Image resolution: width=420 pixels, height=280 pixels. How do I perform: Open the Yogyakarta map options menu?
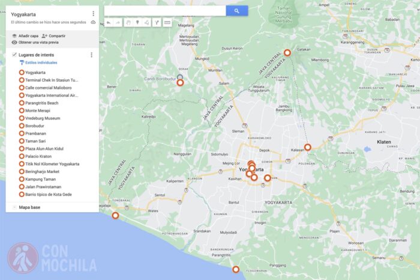tap(93, 13)
